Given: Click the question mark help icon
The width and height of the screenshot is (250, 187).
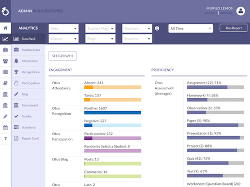Looking at the screenshot, I should click(x=5, y=139).
